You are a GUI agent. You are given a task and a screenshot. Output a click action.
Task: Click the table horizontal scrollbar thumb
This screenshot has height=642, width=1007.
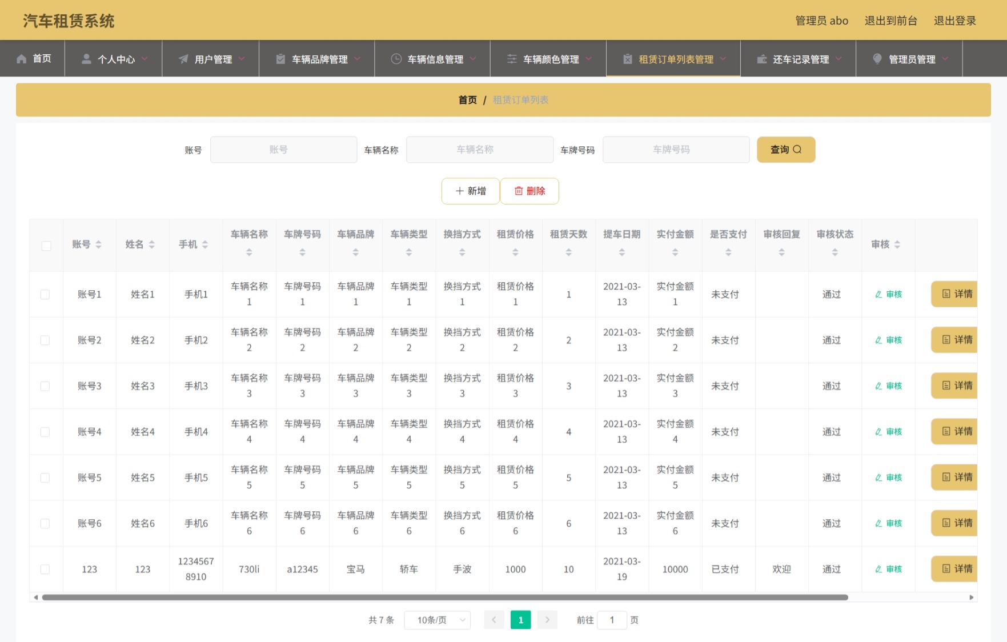pos(445,597)
